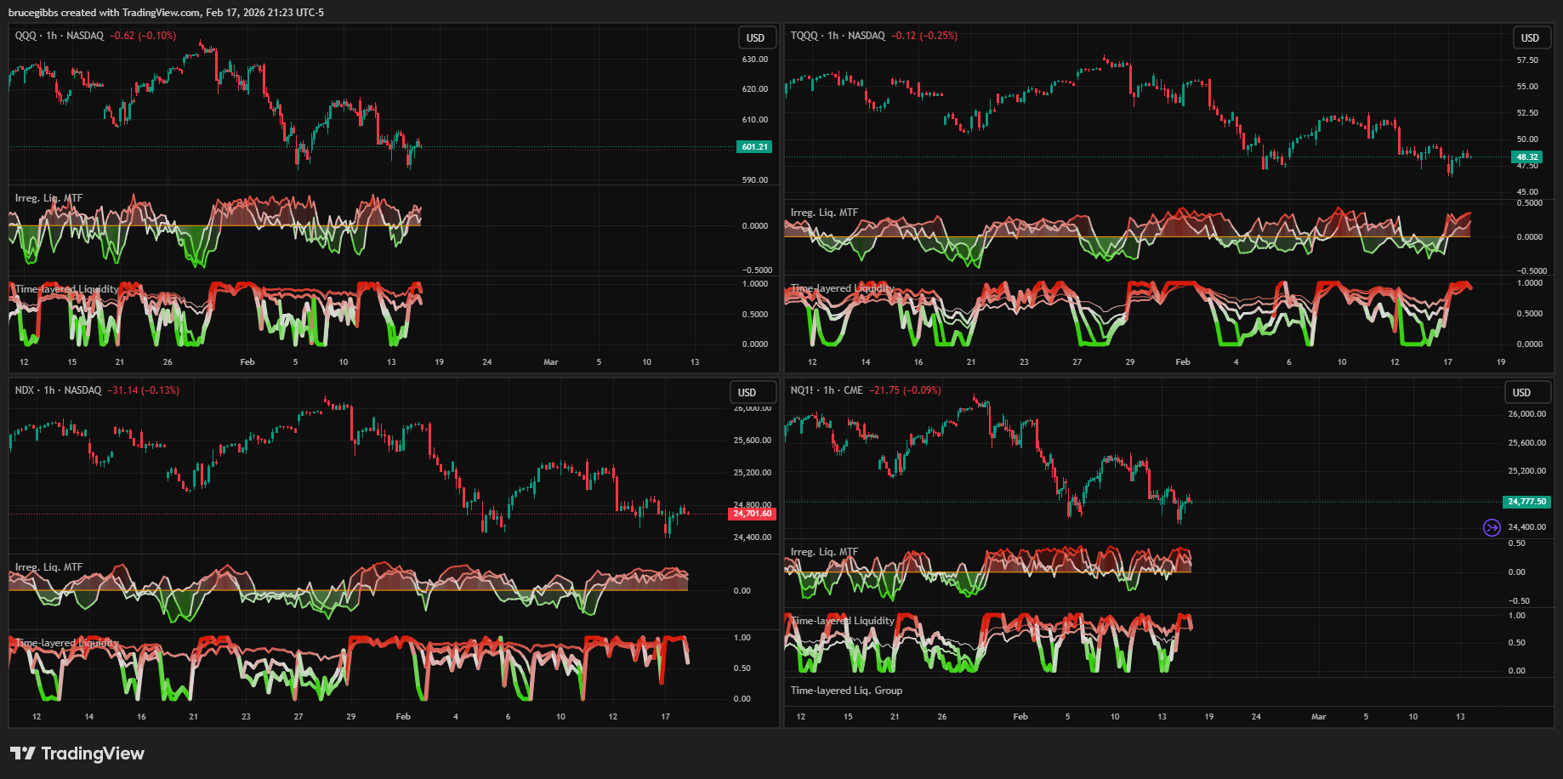Open the USD currency selector on QQQ chart
The image size is (1563, 779).
tap(755, 38)
